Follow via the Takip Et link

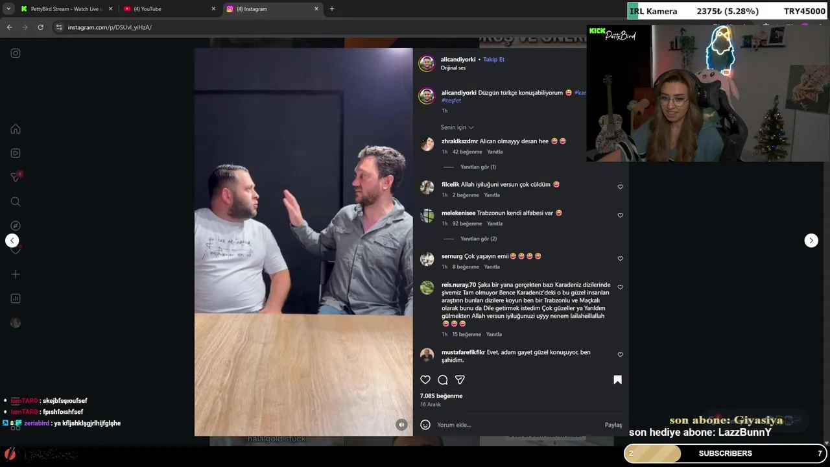tap(493, 60)
